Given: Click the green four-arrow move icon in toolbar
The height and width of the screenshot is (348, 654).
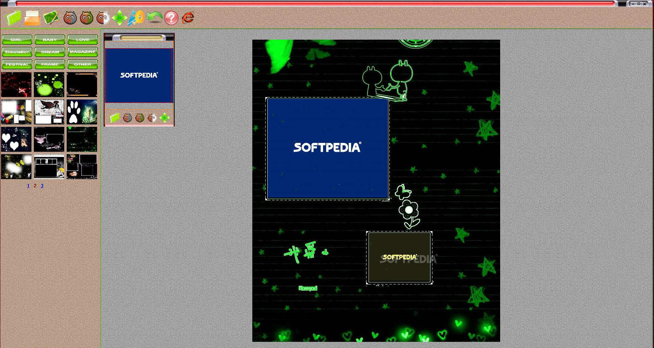Looking at the screenshot, I should point(119,18).
